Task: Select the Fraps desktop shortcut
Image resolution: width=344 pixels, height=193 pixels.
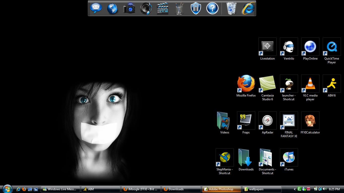Action: click(246, 121)
